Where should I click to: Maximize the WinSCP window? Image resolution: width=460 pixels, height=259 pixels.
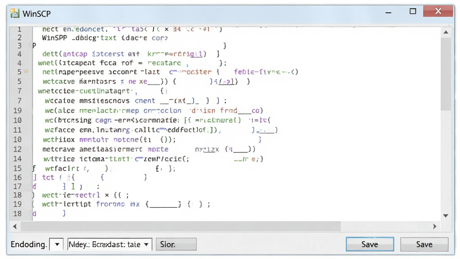coord(413,11)
